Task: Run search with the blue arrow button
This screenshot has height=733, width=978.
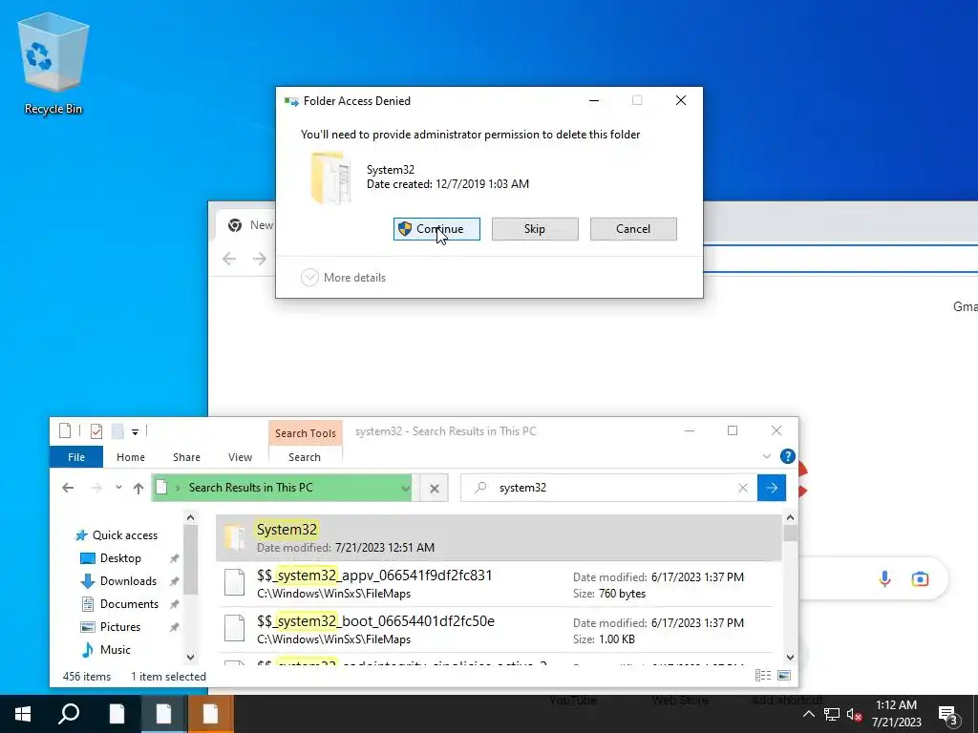Action: [772, 488]
